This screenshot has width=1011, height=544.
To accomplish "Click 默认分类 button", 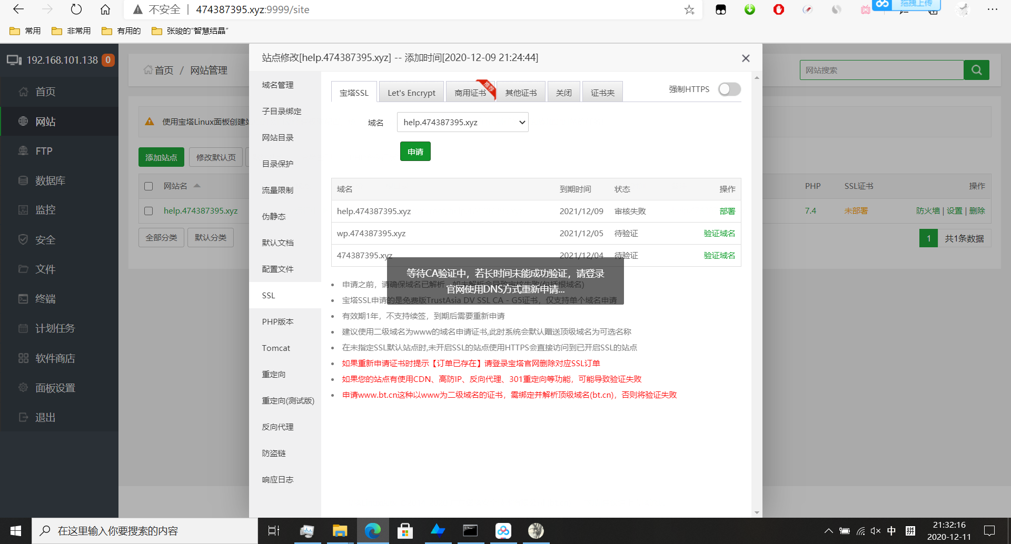I will pyautogui.click(x=211, y=237).
